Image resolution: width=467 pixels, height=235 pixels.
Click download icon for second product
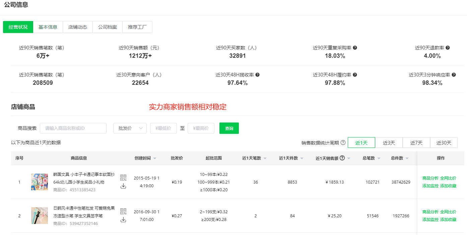(x=123, y=220)
